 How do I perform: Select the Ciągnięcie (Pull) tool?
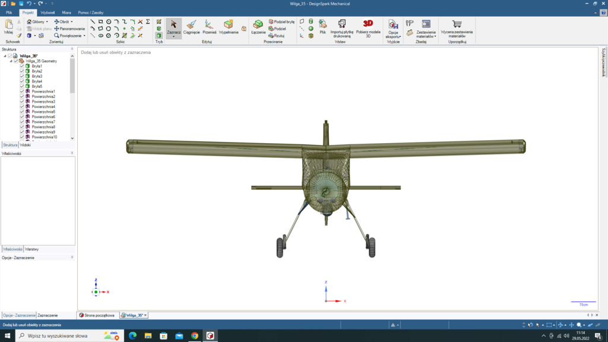pyautogui.click(x=191, y=26)
